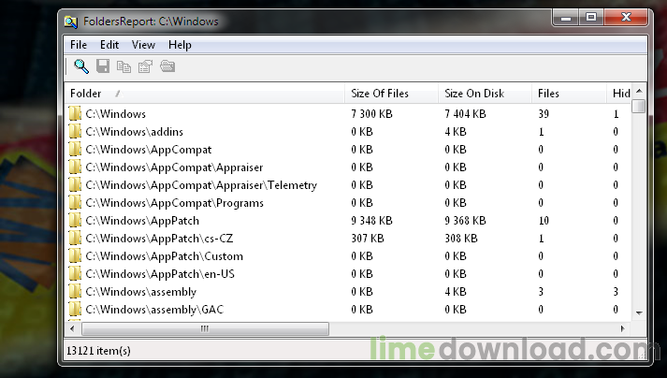The width and height of the screenshot is (667, 378).
Task: Click the open folder toolbar icon
Action: 167,66
